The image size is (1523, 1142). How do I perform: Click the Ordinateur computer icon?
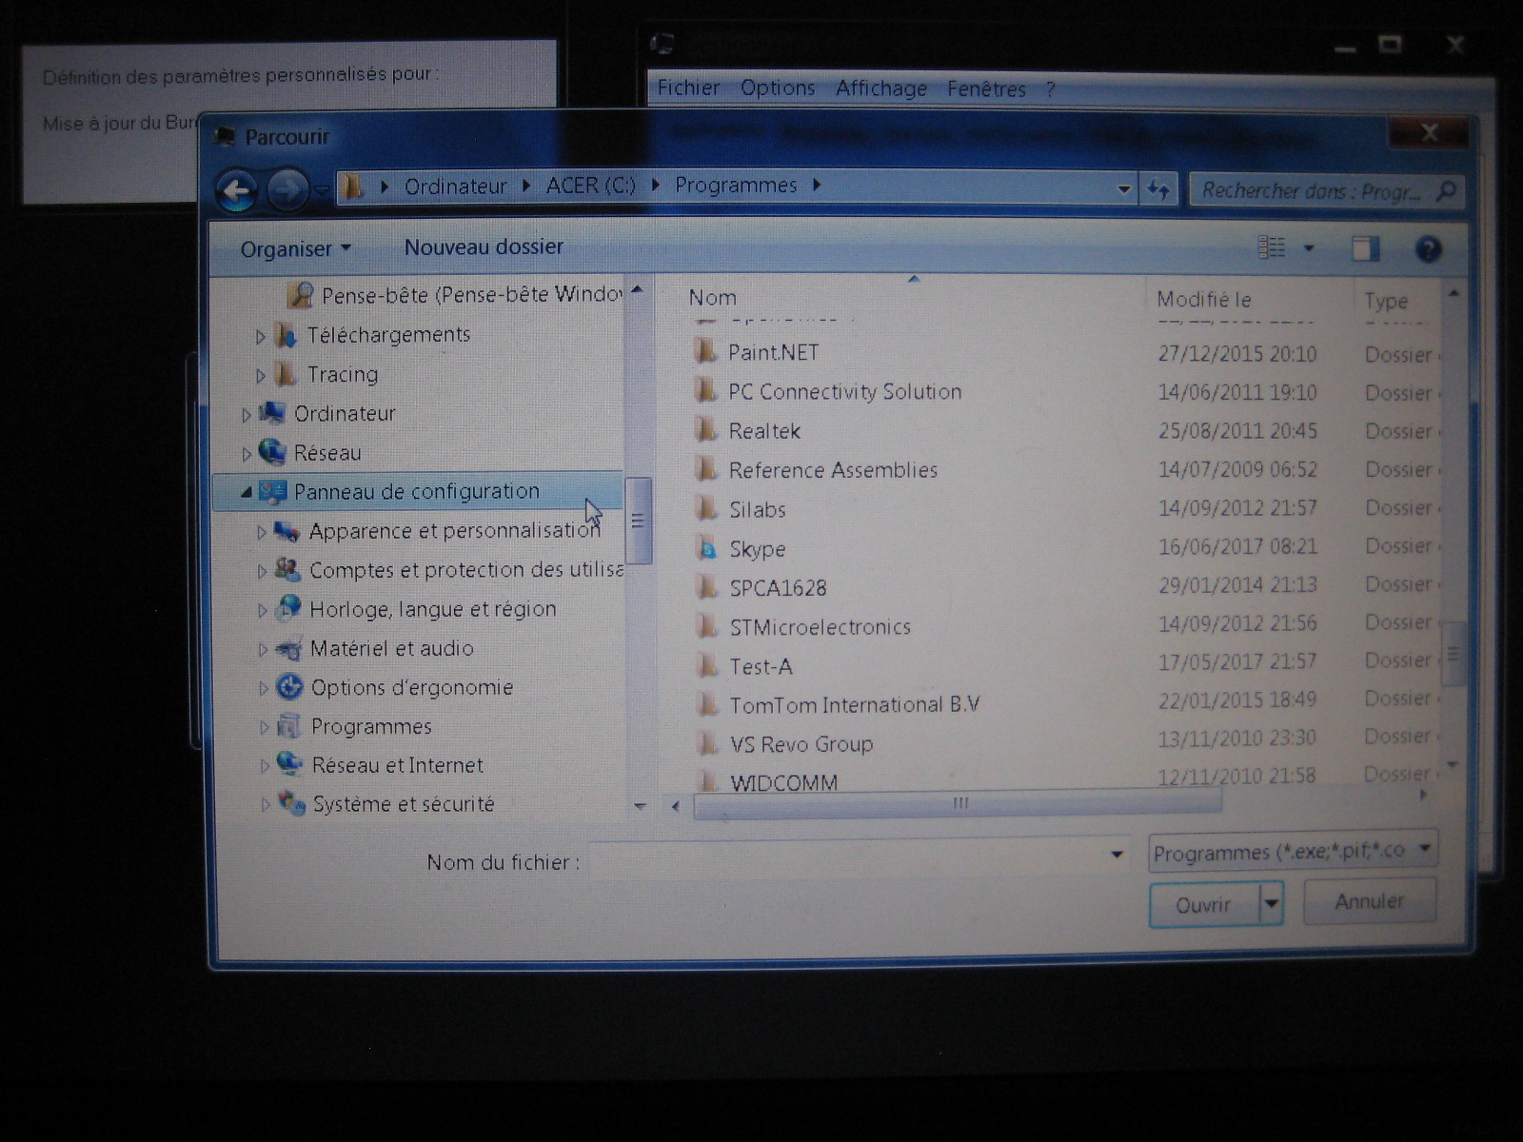(272, 413)
